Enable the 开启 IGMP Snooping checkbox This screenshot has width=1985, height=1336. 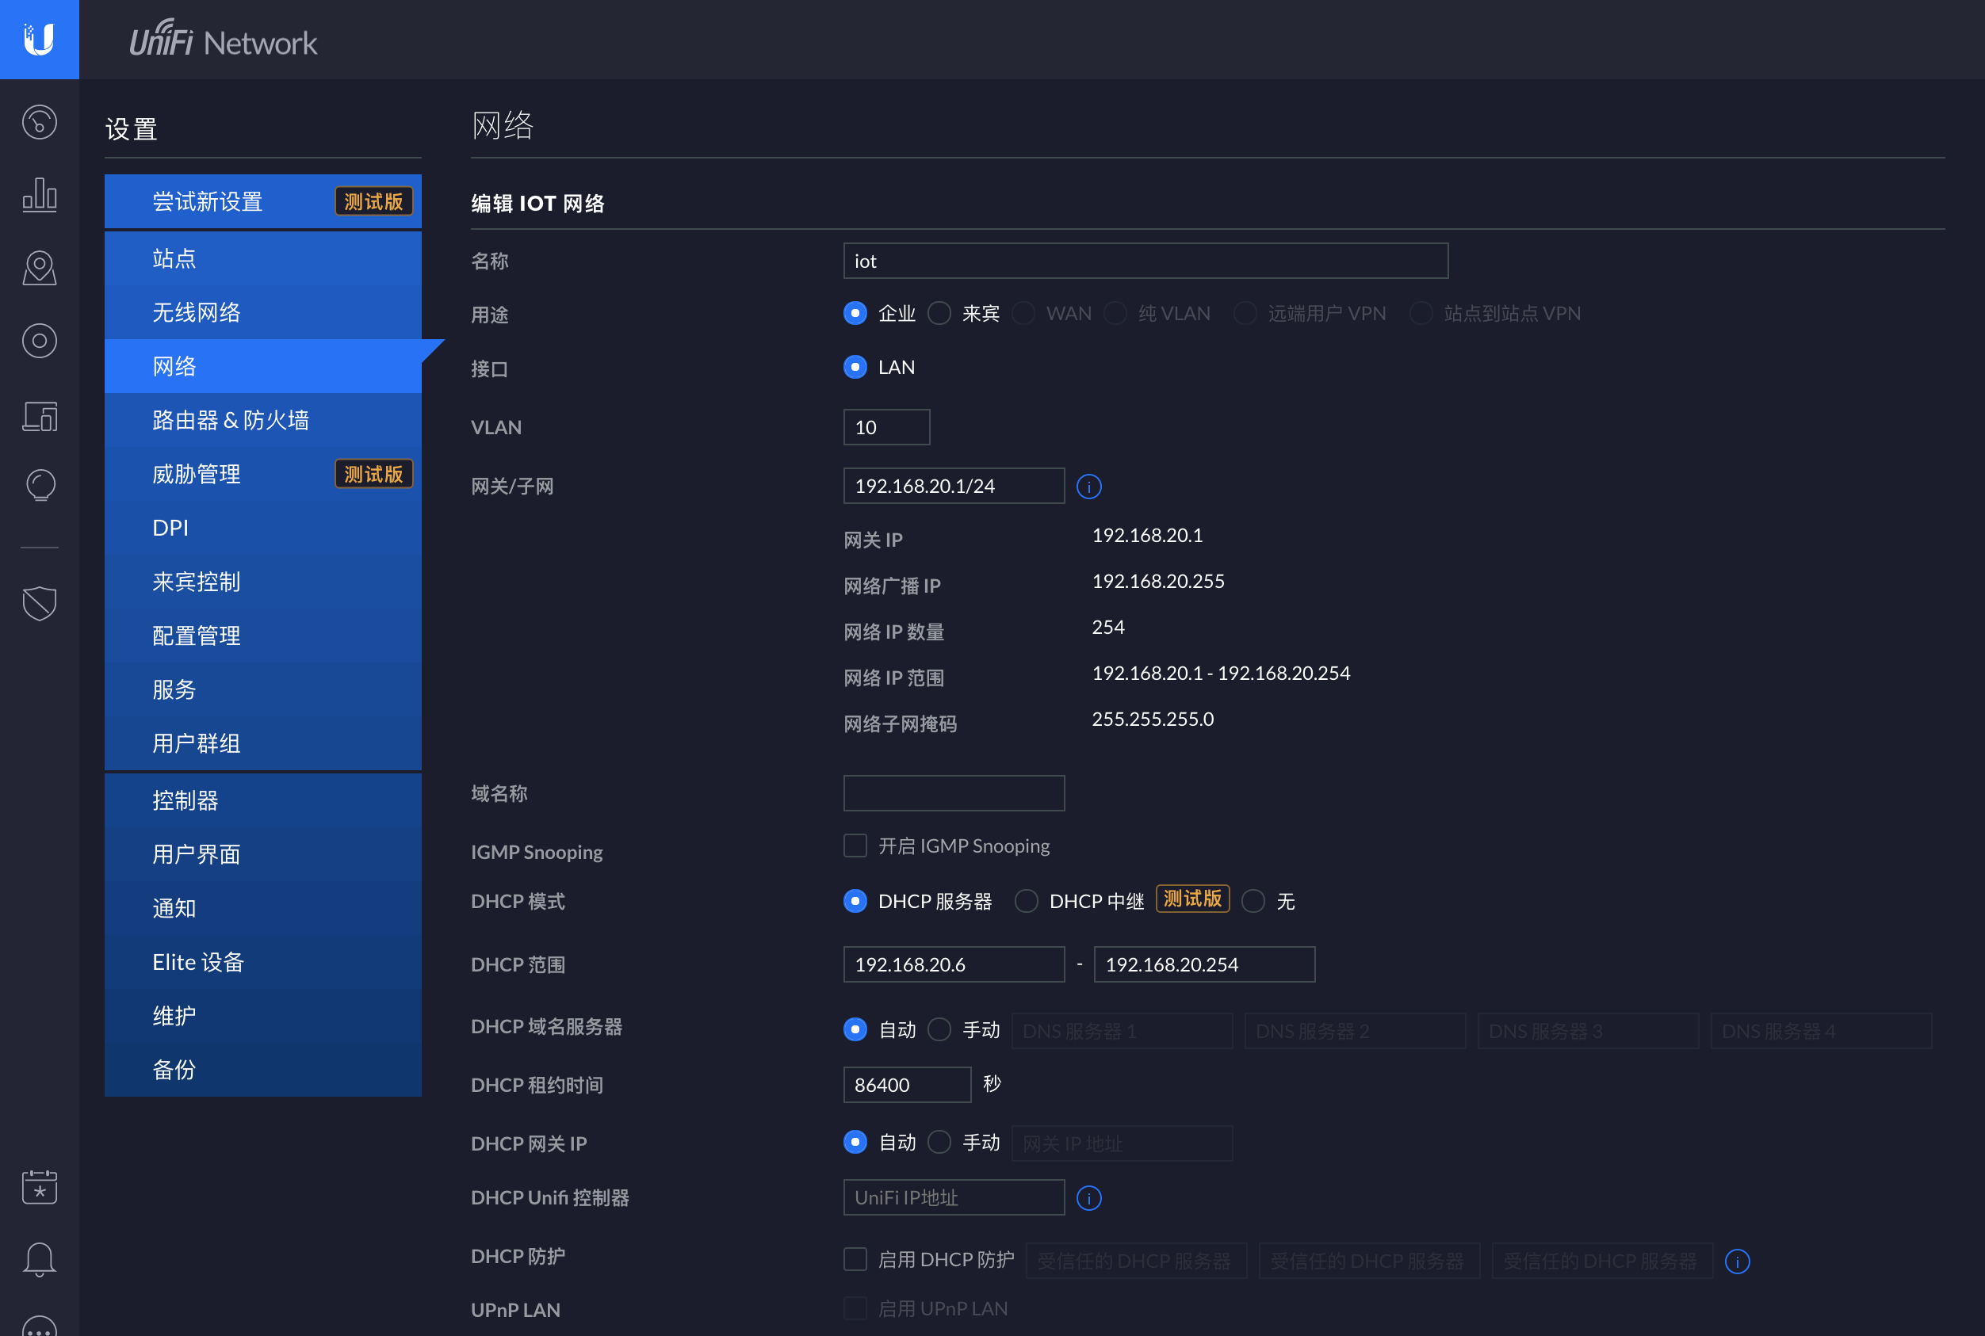coord(855,845)
